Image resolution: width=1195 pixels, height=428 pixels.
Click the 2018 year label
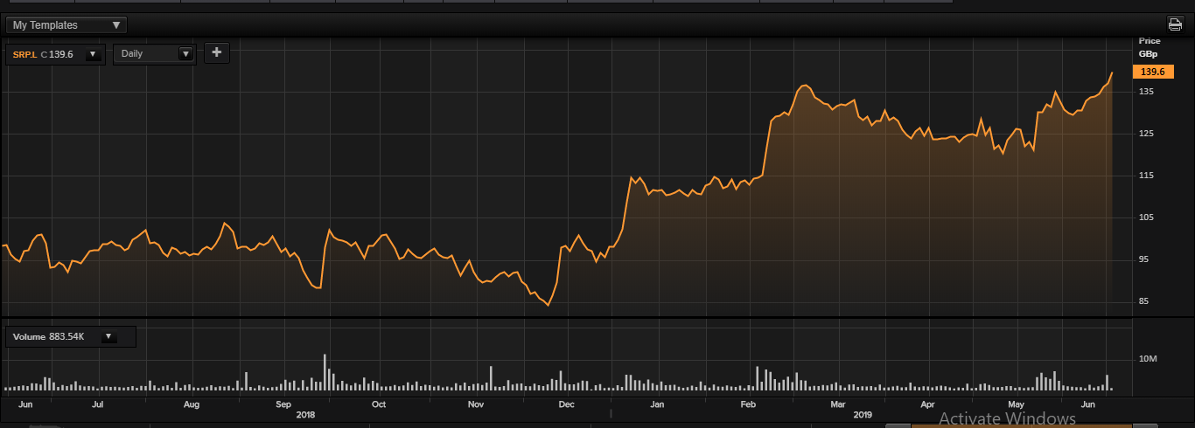[305, 416]
